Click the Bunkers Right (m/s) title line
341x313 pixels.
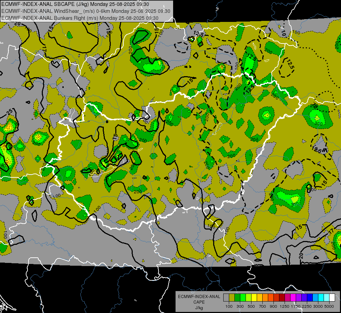tap(80, 18)
